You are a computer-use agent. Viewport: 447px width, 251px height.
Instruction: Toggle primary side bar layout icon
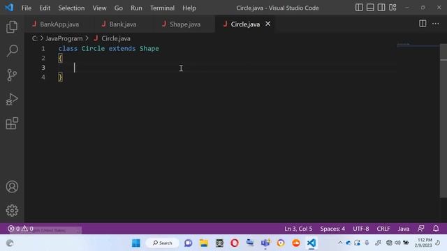coord(359,8)
